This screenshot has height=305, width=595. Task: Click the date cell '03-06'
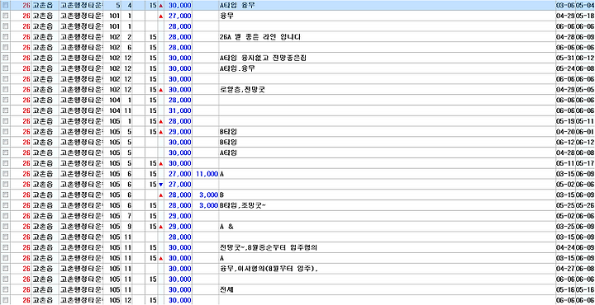tap(565, 6)
